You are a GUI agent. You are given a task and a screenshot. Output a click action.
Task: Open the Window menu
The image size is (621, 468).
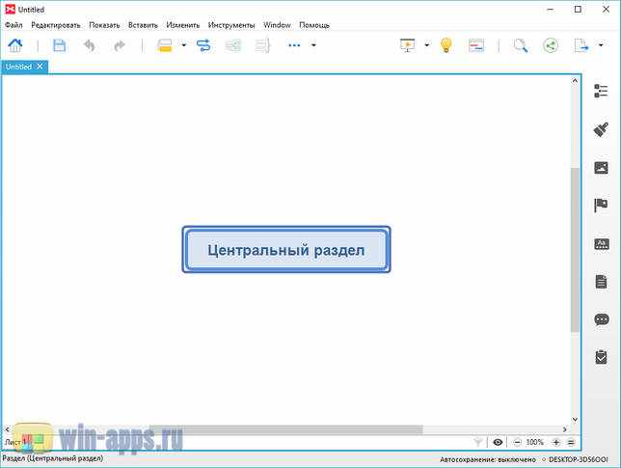click(x=277, y=25)
